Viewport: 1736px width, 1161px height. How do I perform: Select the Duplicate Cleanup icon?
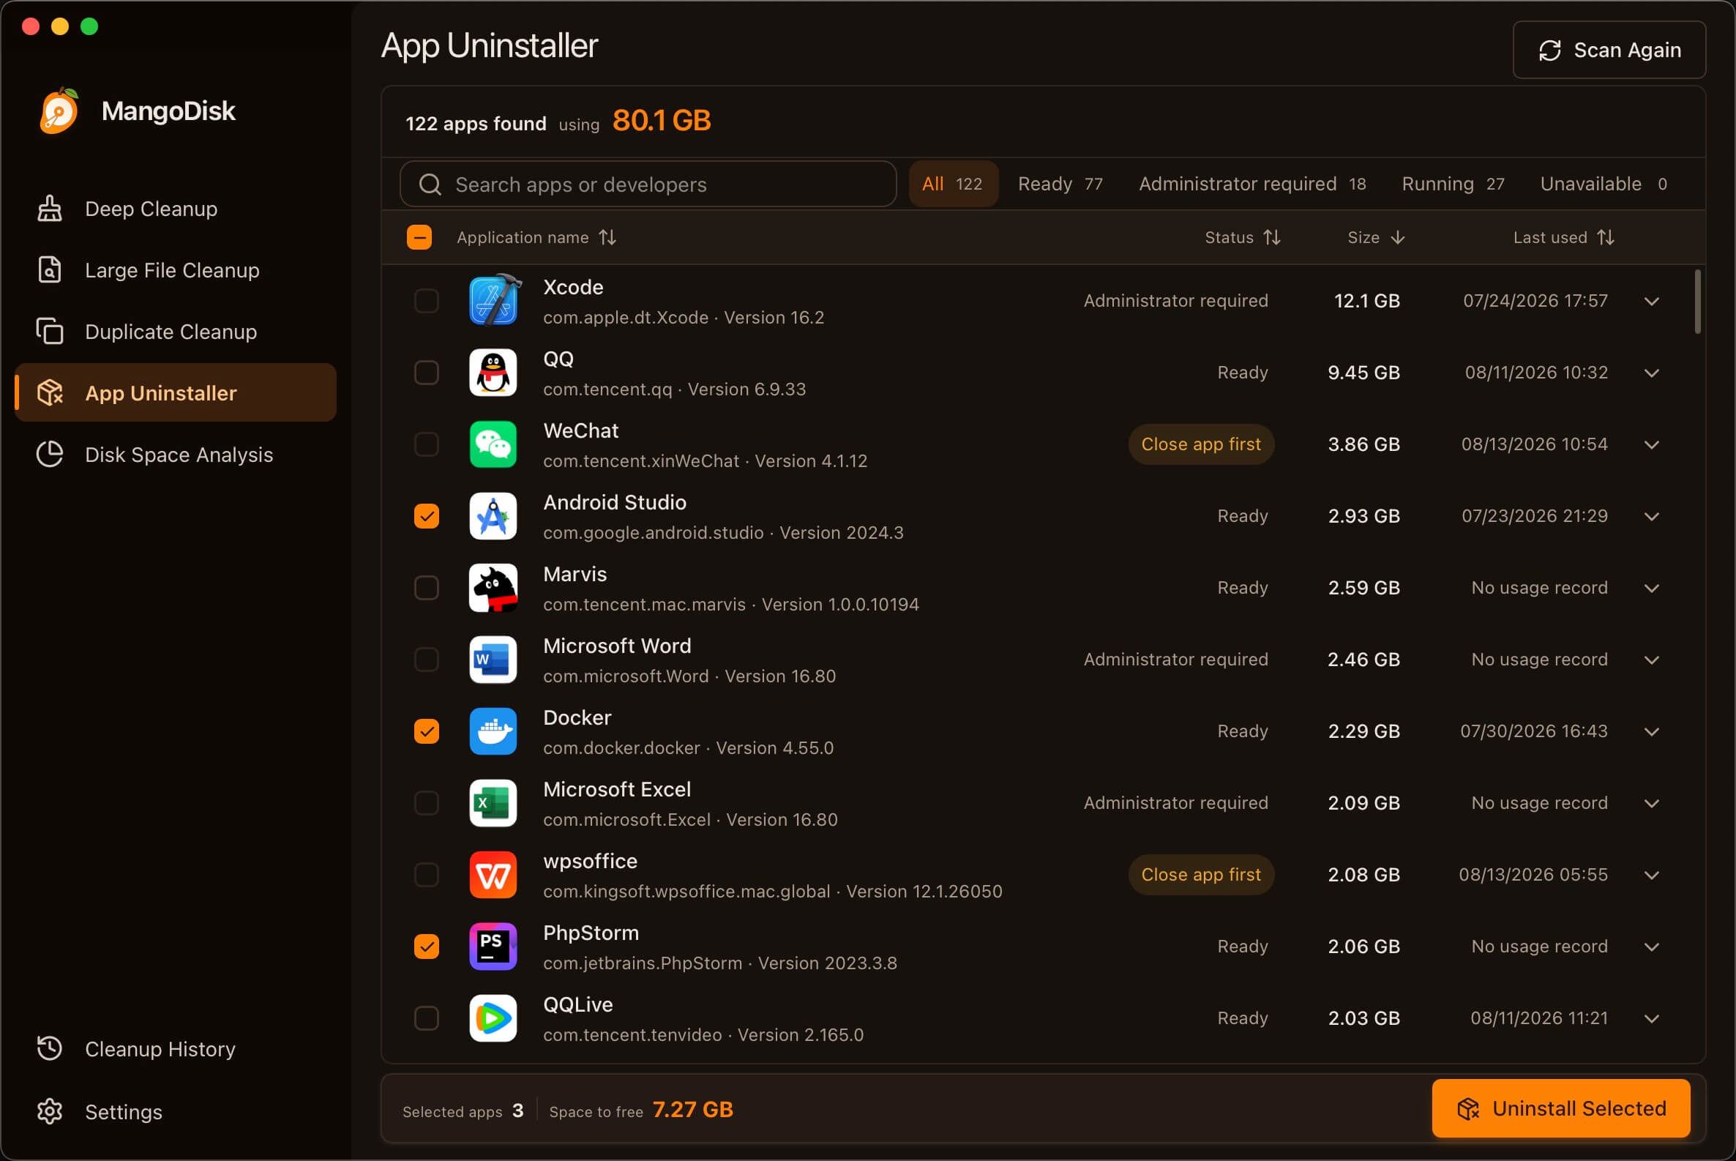point(50,332)
